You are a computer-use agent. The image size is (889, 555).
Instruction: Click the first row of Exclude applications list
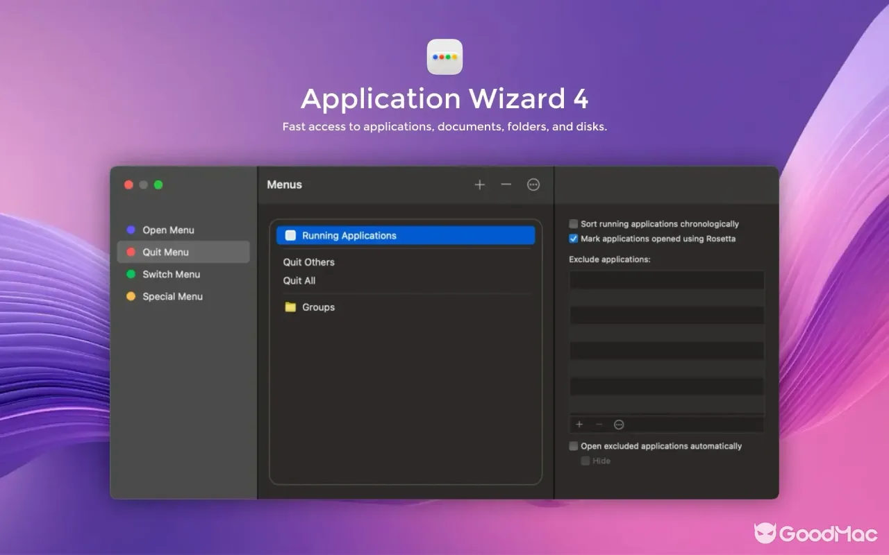(x=667, y=280)
